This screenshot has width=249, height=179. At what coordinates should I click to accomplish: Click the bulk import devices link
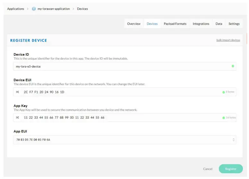tap(228, 40)
